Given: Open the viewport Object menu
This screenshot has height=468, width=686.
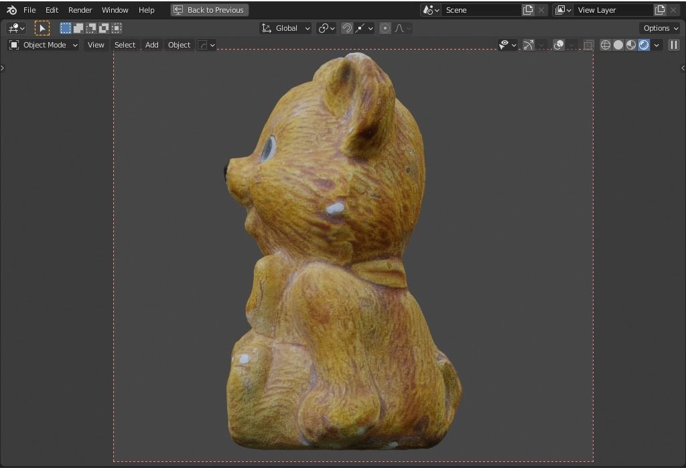Looking at the screenshot, I should tap(179, 45).
